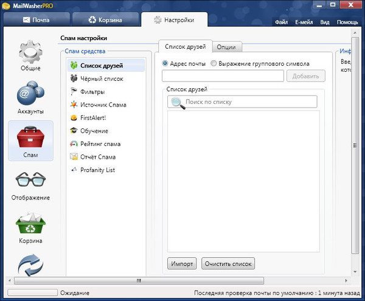Screen dimensions: 365x301
Task: Click the horizontal scrollbar at the bottom
Action: pyautogui.click(x=139, y=281)
